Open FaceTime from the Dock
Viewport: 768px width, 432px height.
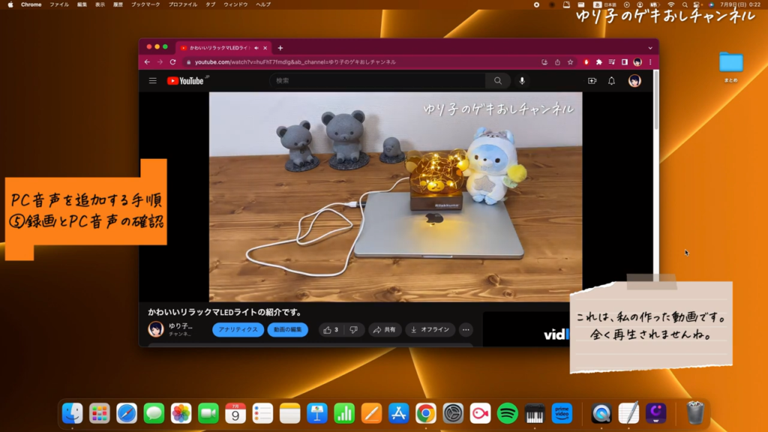(x=208, y=413)
